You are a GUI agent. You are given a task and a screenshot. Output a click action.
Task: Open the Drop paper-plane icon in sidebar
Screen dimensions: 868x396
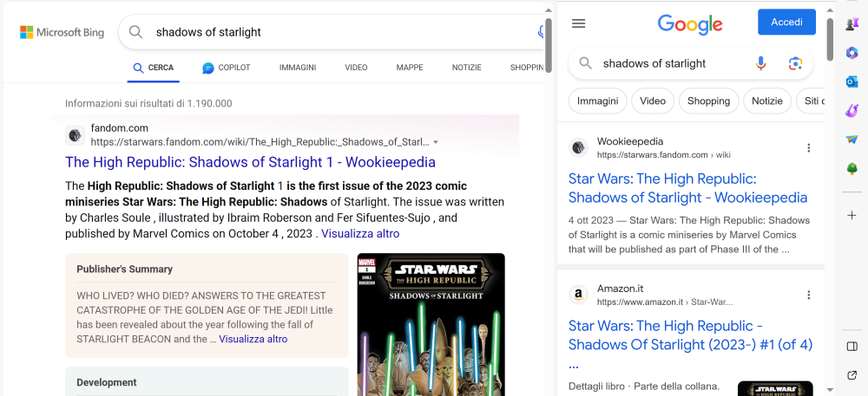(852, 140)
